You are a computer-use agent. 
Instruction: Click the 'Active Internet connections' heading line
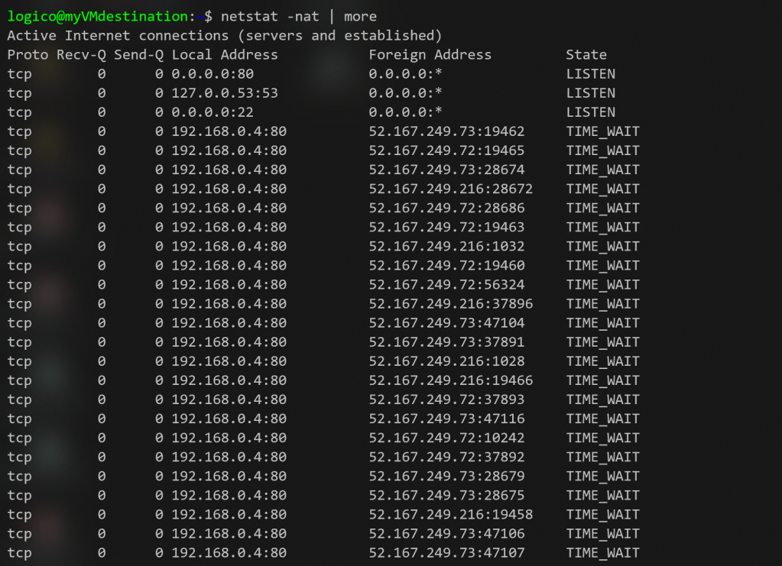point(225,35)
